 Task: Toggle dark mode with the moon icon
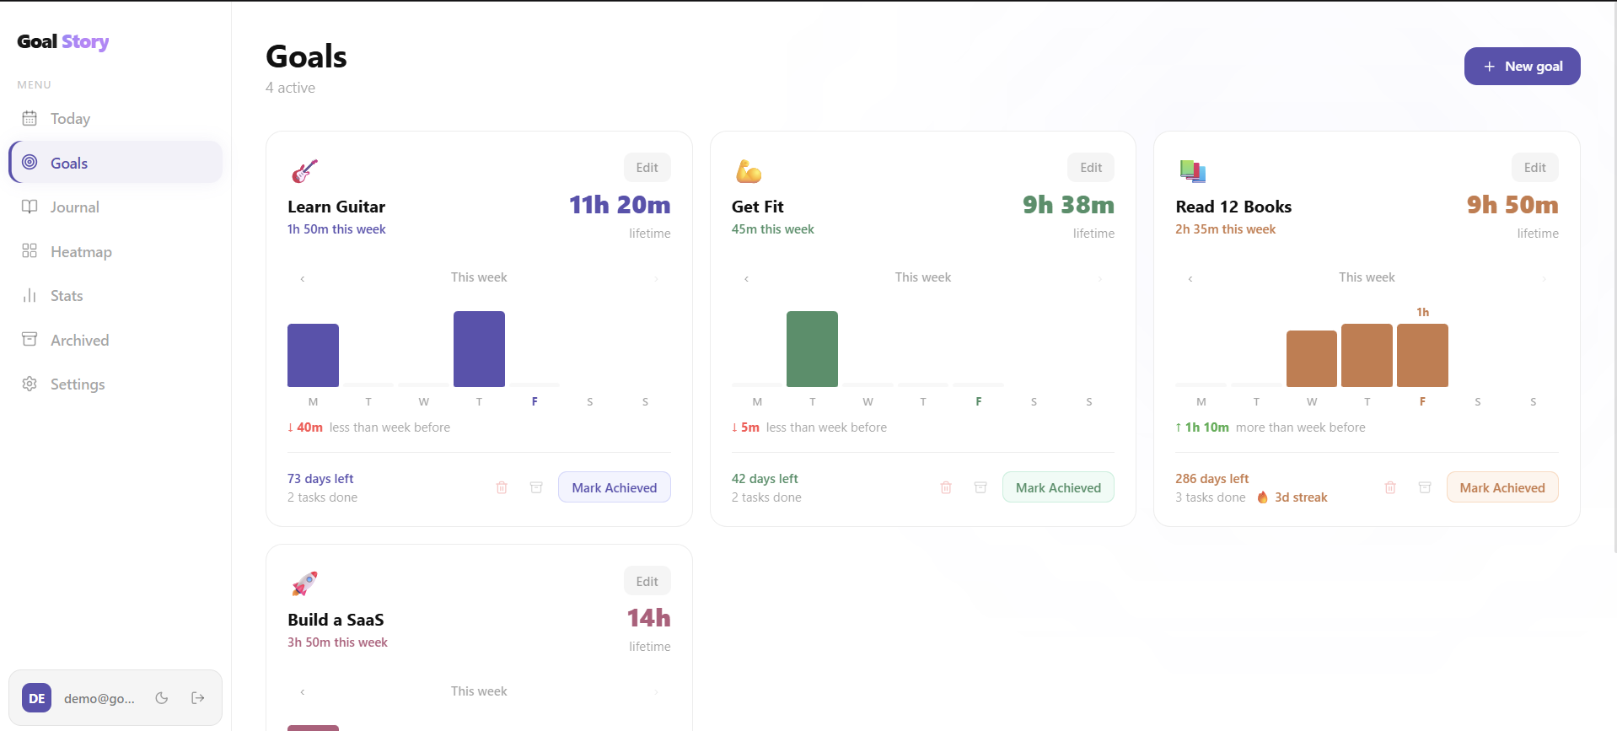162,698
